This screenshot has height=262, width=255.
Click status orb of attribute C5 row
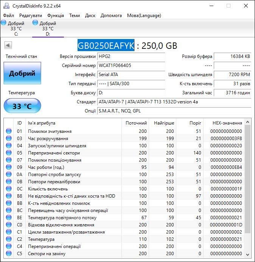tap(9, 253)
